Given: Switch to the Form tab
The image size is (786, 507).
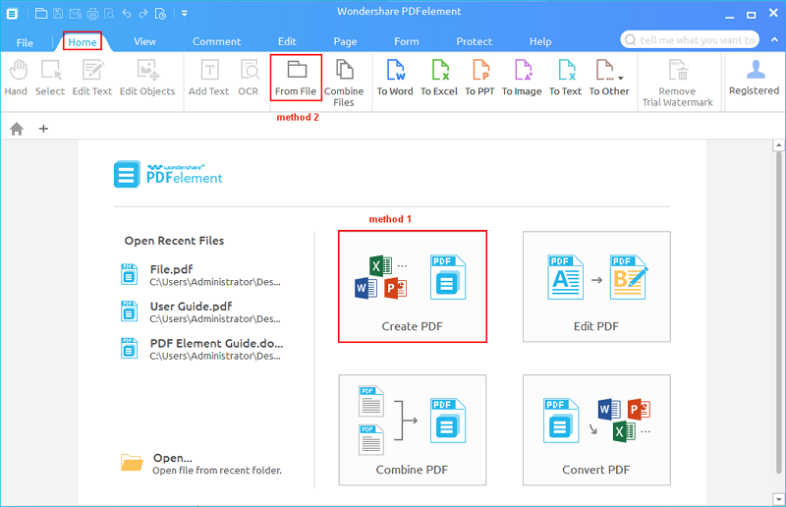Looking at the screenshot, I should [407, 41].
